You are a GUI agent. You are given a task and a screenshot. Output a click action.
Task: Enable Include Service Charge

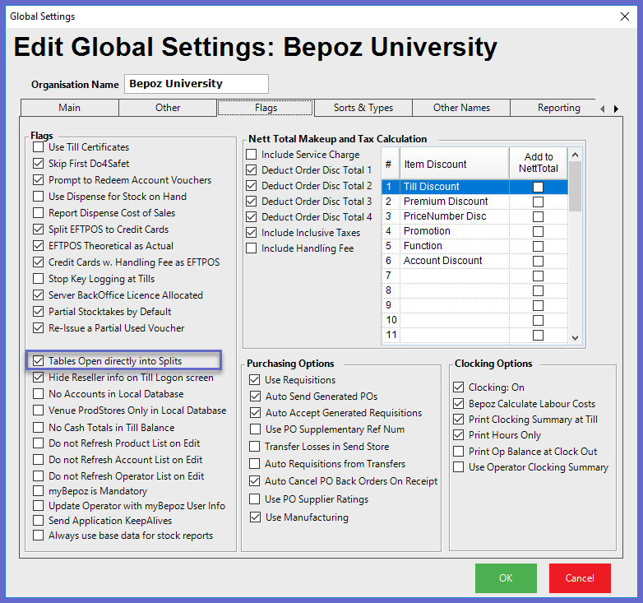251,154
